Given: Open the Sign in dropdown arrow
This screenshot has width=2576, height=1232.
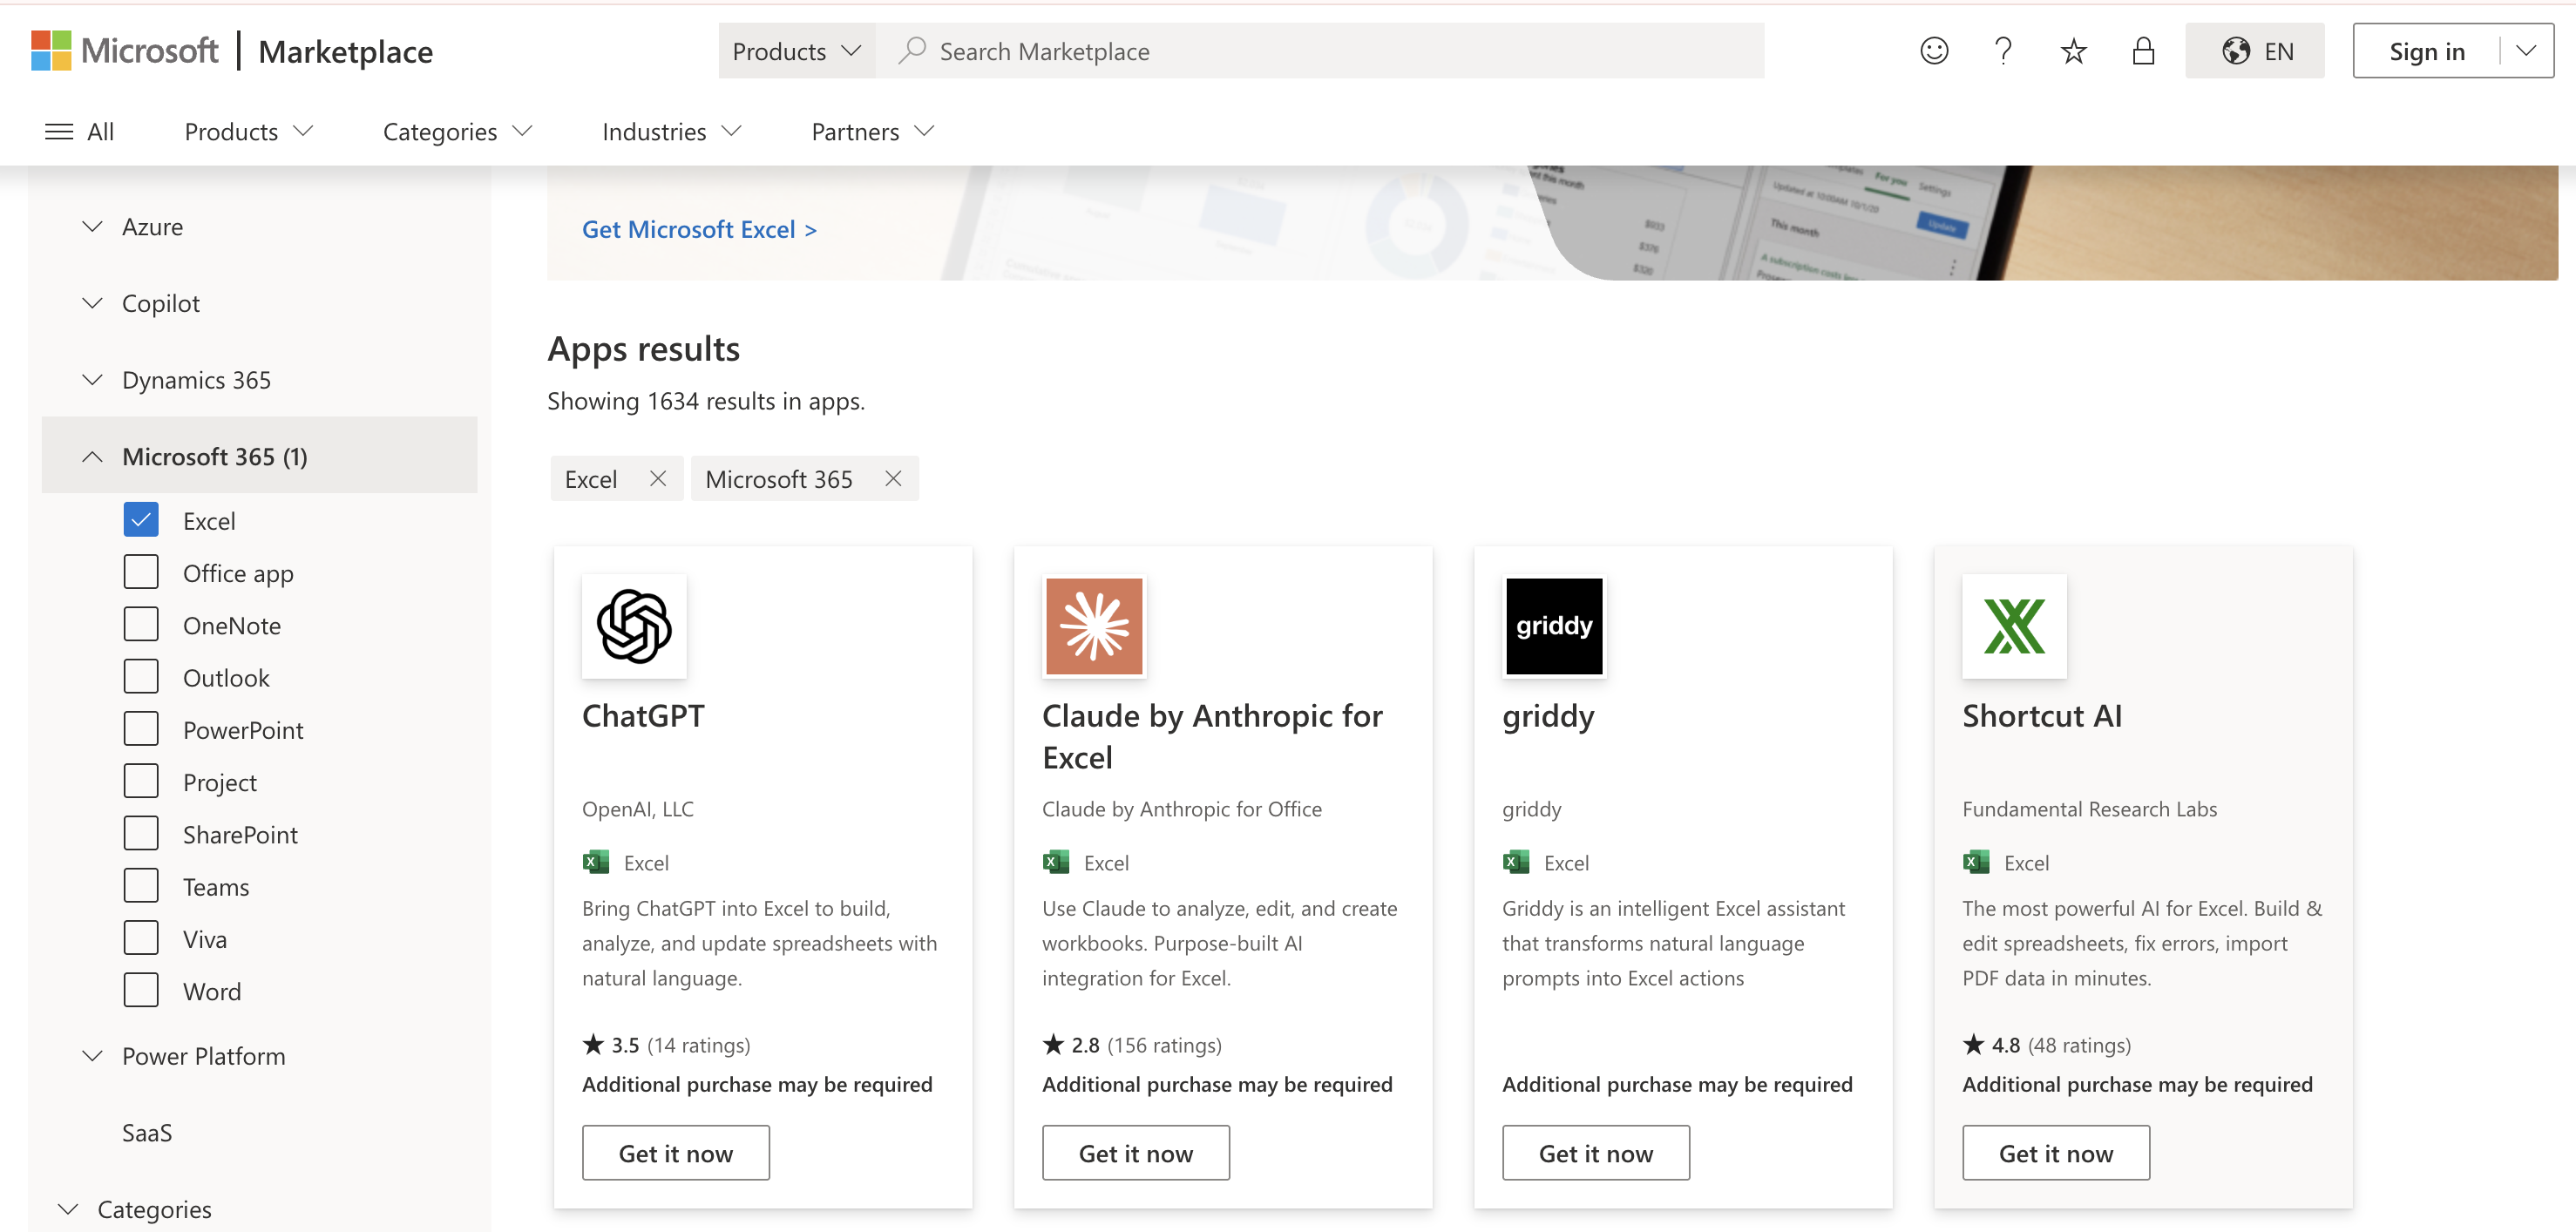Looking at the screenshot, I should (x=2526, y=51).
